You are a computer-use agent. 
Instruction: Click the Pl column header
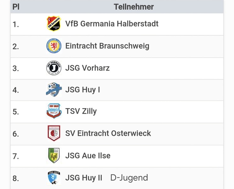point(16,7)
